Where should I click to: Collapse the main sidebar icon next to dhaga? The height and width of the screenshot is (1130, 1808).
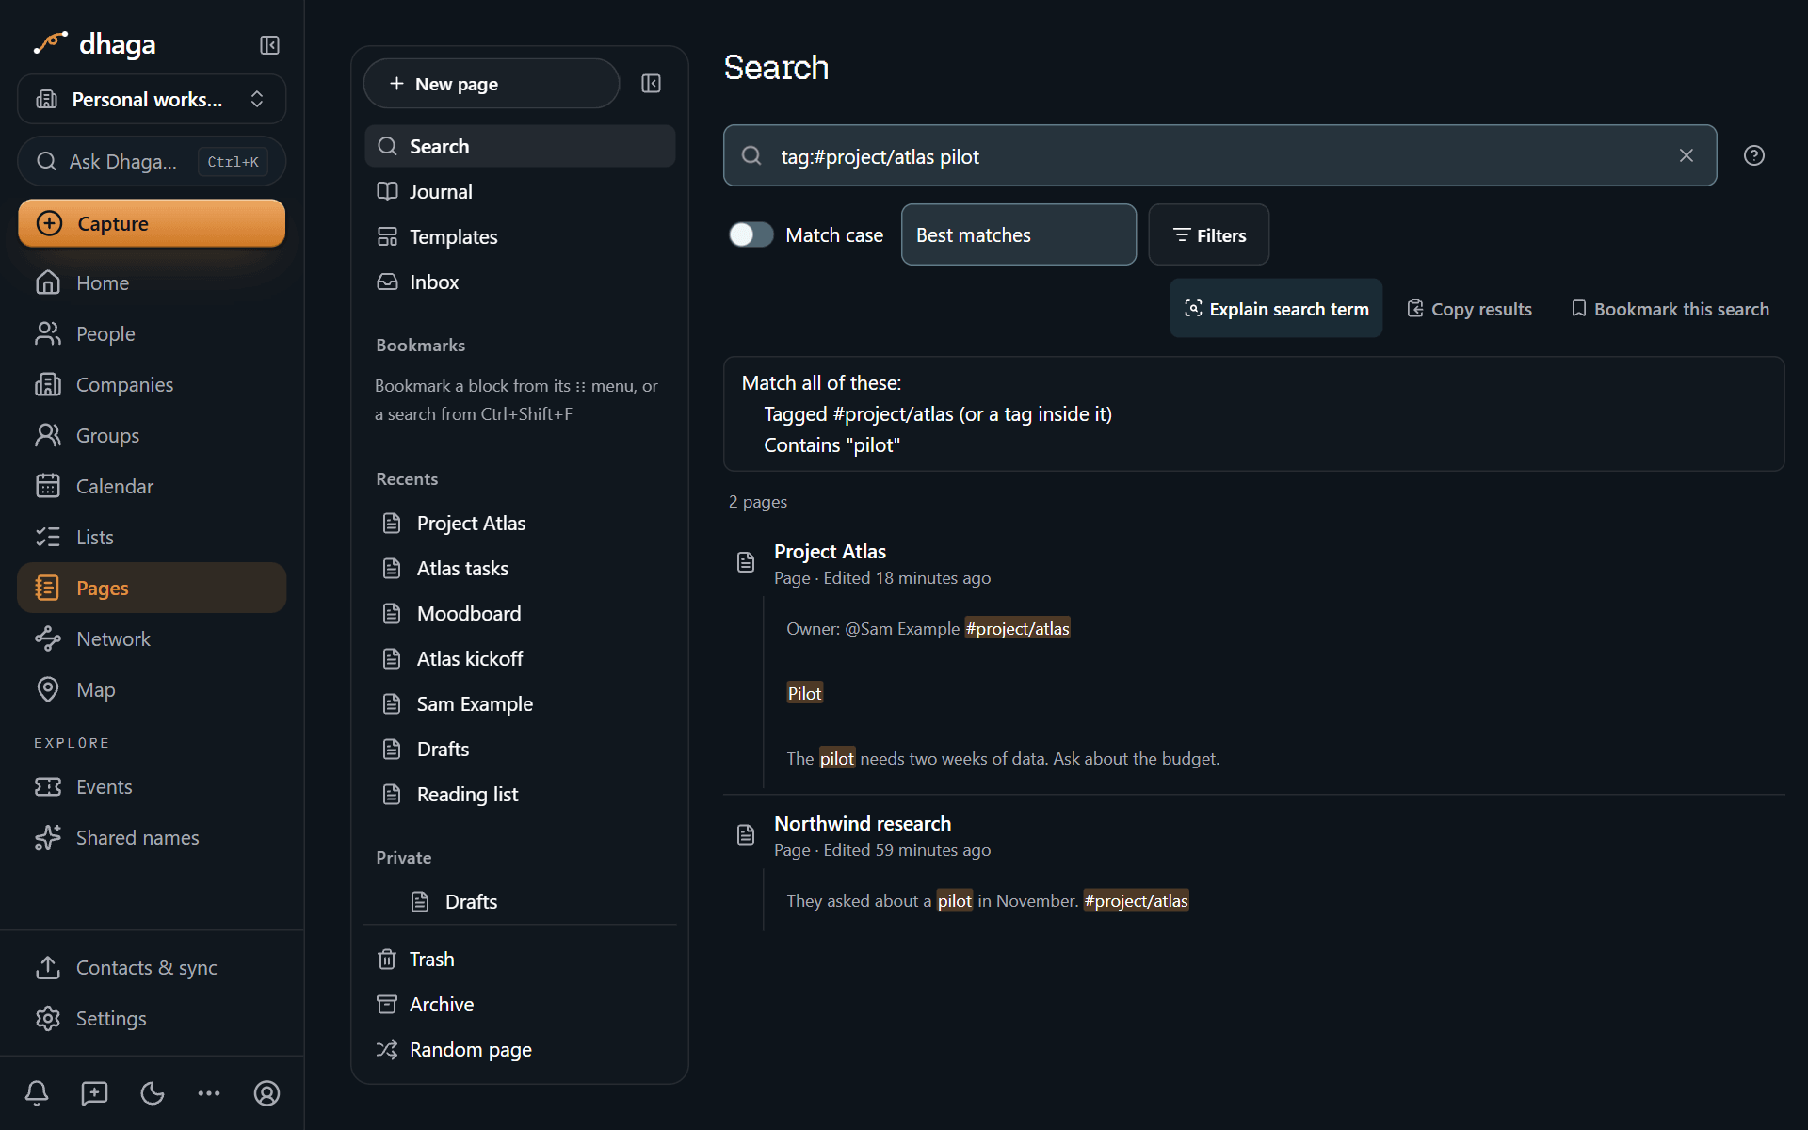pyautogui.click(x=269, y=45)
